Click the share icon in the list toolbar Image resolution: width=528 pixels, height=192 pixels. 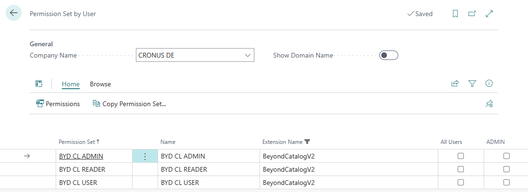tap(455, 83)
